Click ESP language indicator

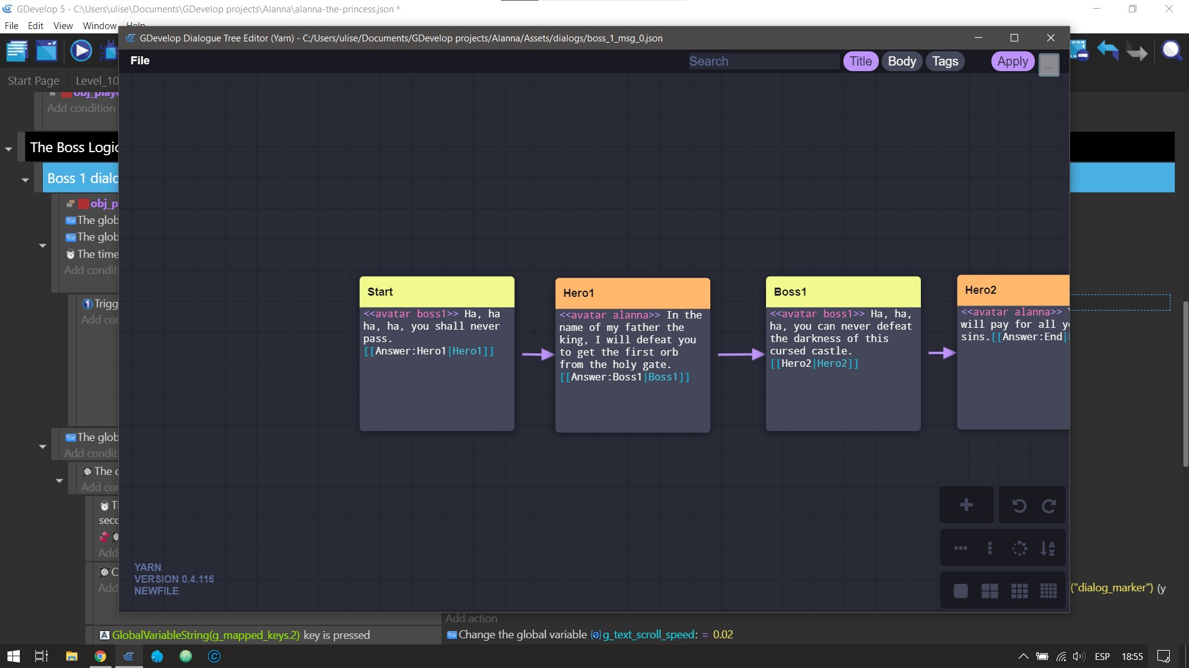coord(1102,656)
